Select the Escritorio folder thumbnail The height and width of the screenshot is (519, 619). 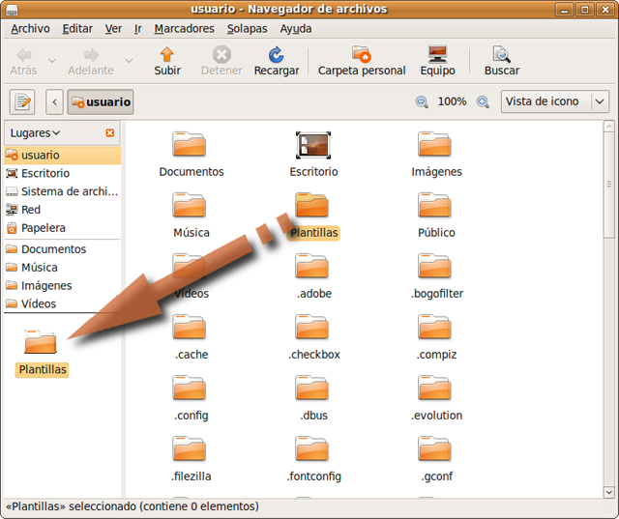[313, 145]
